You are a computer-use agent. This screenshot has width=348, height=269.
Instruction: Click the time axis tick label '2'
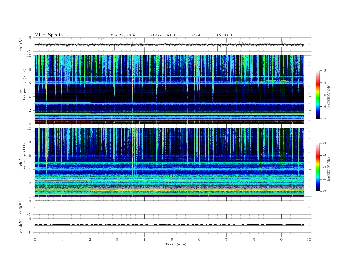(x=90, y=240)
